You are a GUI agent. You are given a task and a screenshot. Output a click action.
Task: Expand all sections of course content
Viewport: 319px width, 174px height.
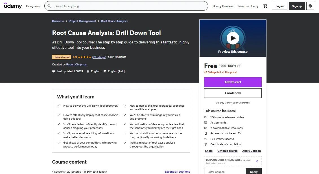point(177,171)
